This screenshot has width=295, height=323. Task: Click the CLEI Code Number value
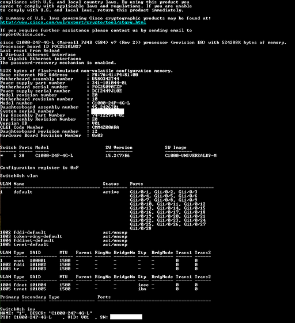(x=105, y=128)
